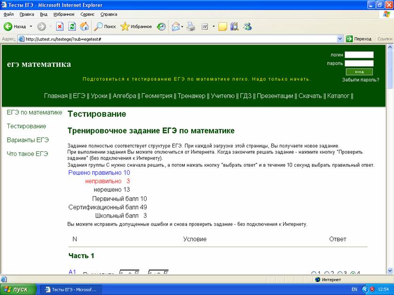Edit the page with the Word icon
Image resolution: width=394 pixels, height=295 pixels.
click(205, 26)
